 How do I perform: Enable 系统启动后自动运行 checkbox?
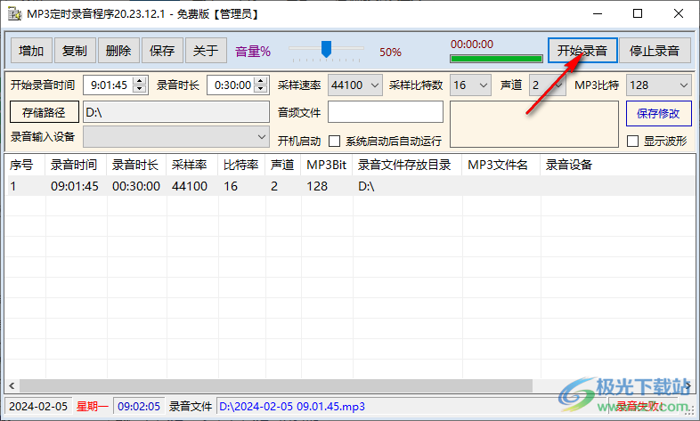point(334,142)
